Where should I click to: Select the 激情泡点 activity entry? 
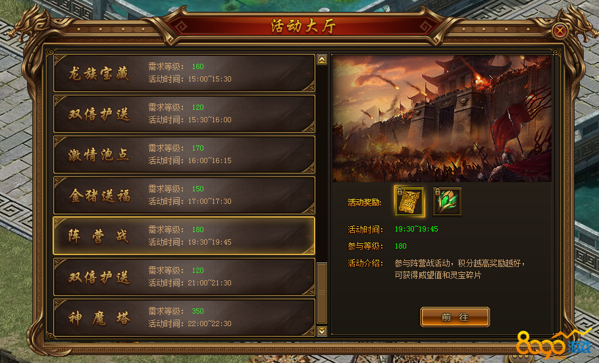(184, 155)
